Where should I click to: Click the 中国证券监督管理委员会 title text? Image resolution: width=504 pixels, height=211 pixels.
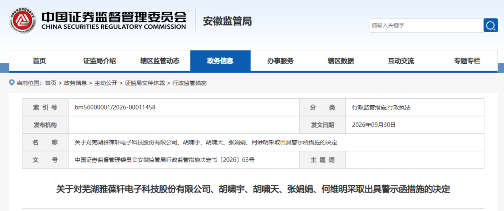tap(114, 16)
